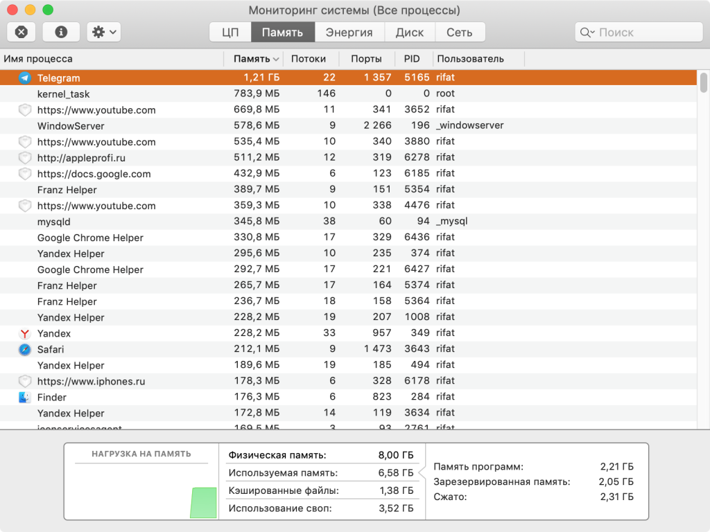Click the _windowserver user cell

point(469,125)
